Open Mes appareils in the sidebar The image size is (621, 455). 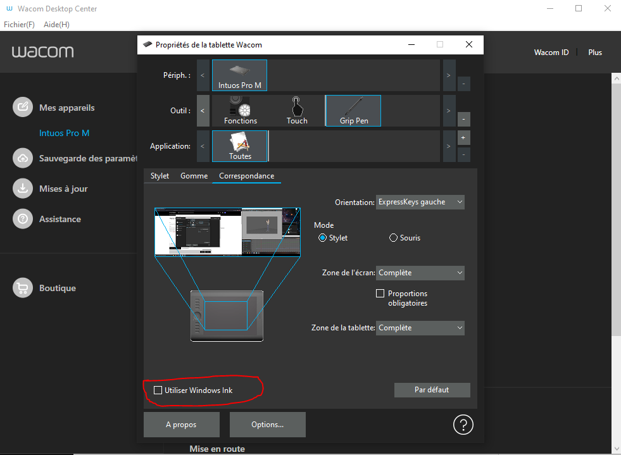[65, 108]
